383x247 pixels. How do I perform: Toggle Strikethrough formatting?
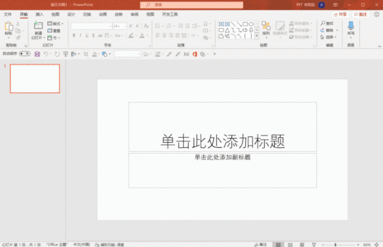click(100, 36)
